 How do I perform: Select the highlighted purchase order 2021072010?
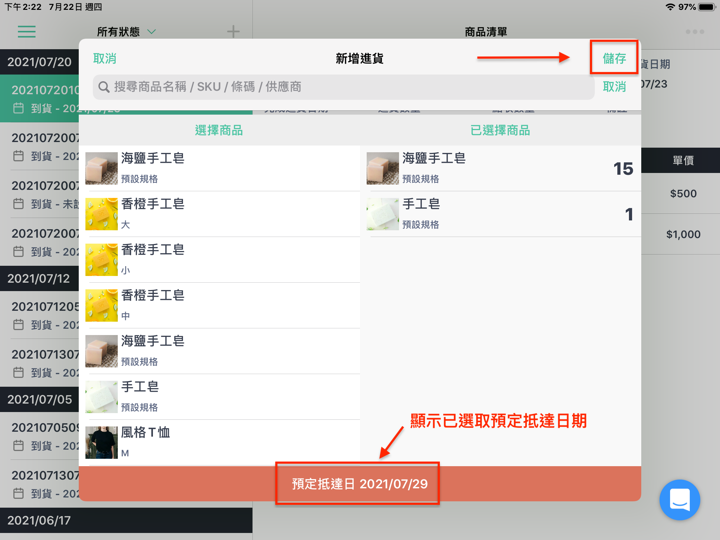pyautogui.click(x=39, y=98)
